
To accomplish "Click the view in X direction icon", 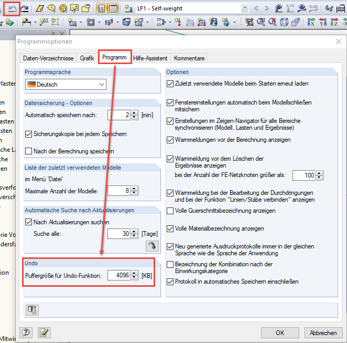I will point(311,22).
